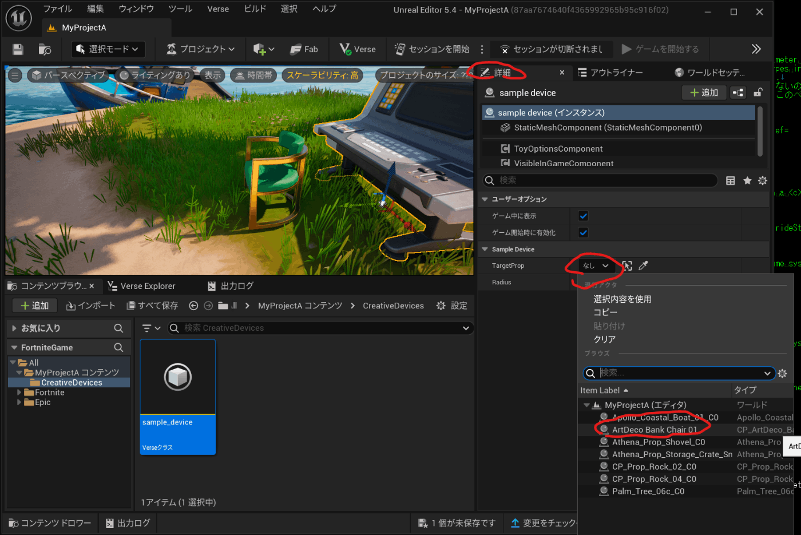Open the content browse icon in toolbar
This screenshot has height=535, width=801.
point(45,49)
